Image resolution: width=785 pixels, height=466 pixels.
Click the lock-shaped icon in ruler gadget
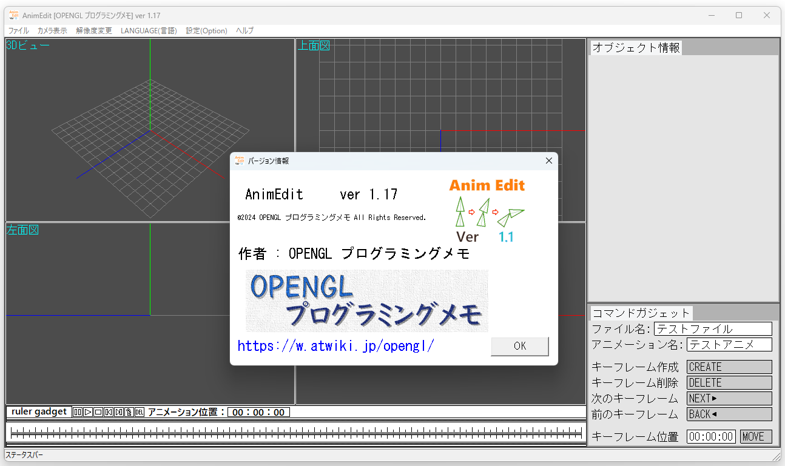(x=129, y=412)
